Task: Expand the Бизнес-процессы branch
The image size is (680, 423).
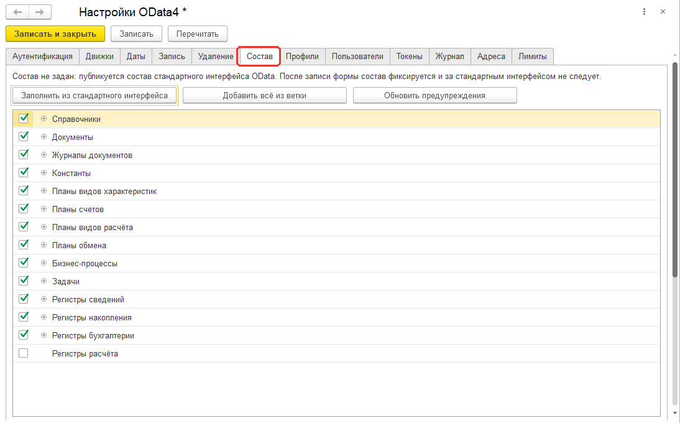Action: (44, 263)
